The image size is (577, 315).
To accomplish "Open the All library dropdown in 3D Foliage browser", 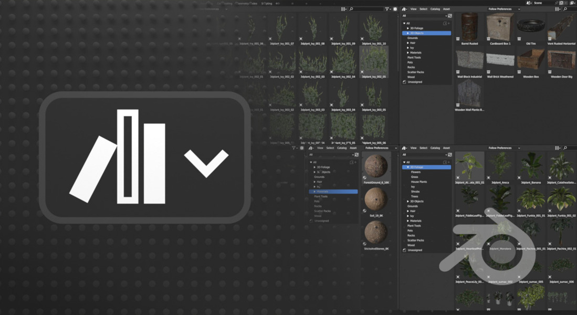I will [424, 154].
